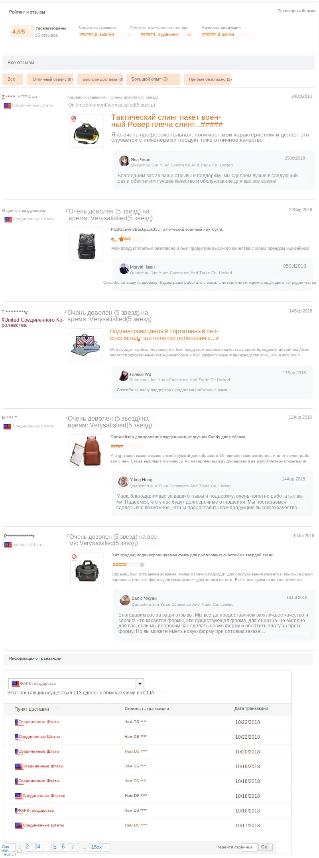Open the black PUBG backpack thumbnail

[x=87, y=244]
